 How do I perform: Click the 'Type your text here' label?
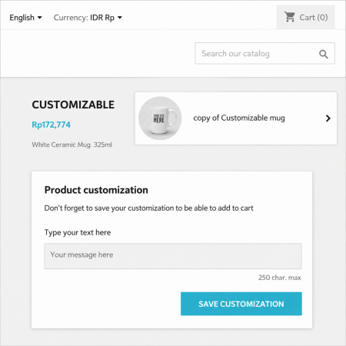[78, 232]
